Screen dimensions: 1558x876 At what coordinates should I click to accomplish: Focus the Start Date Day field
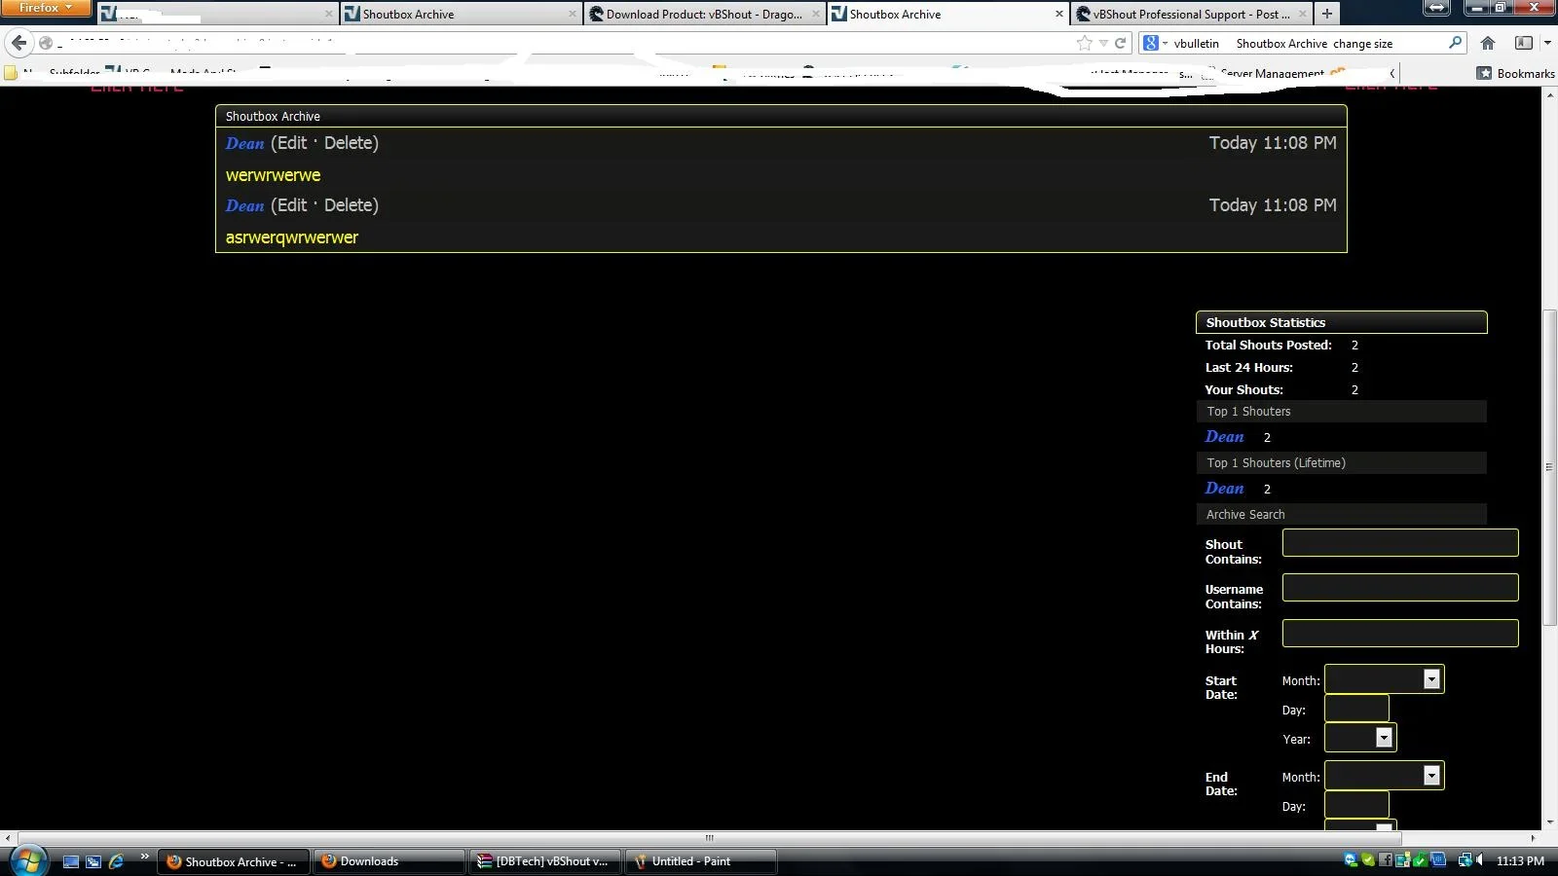1356,709
